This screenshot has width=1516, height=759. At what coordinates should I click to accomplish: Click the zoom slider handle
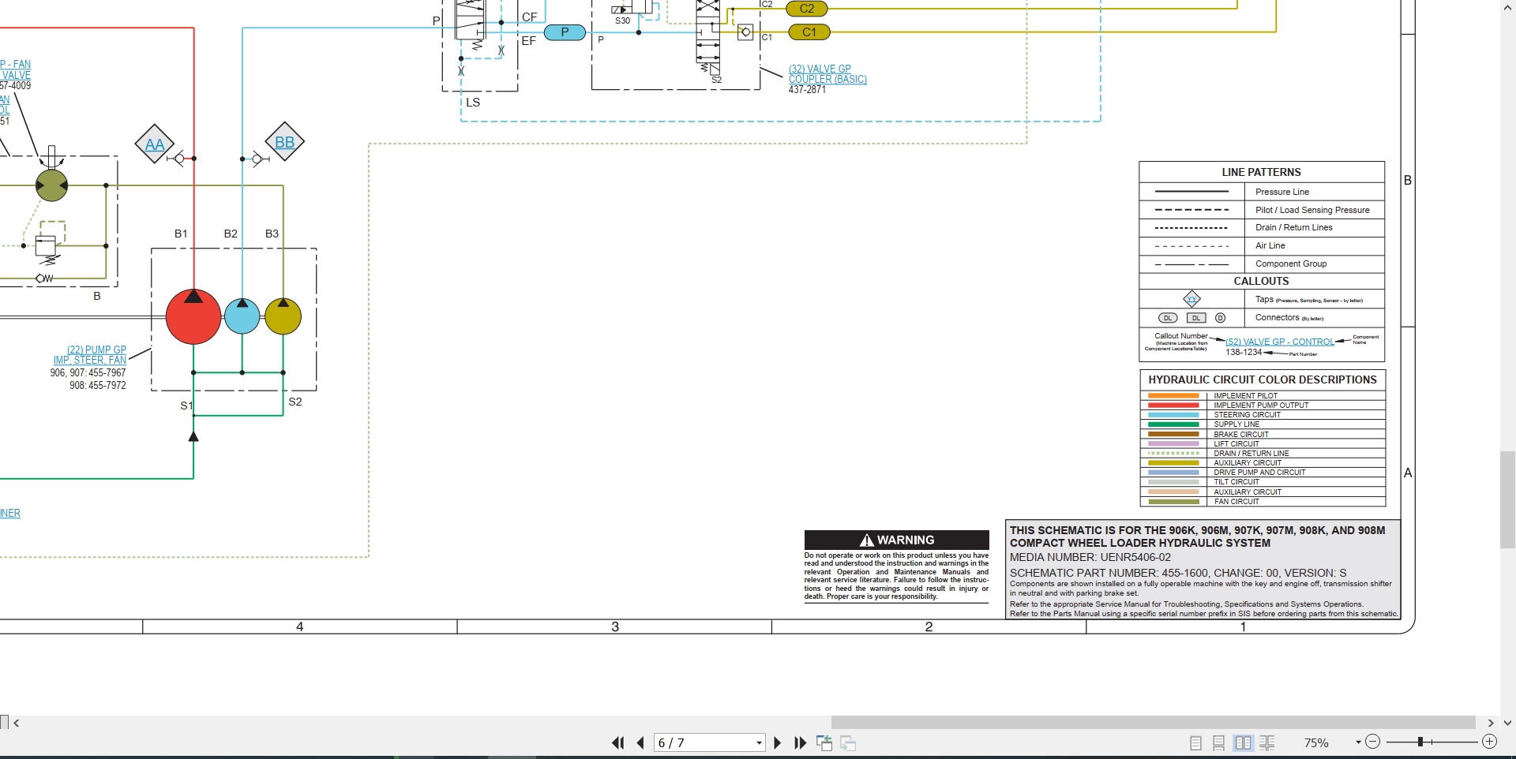(1420, 742)
